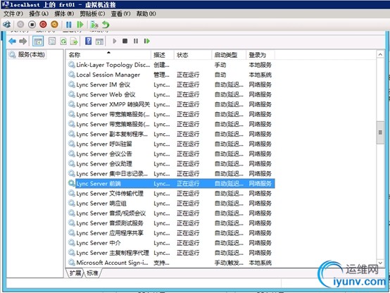
Task: Create a VM checkpoint snapshot
Action: click(94, 25)
